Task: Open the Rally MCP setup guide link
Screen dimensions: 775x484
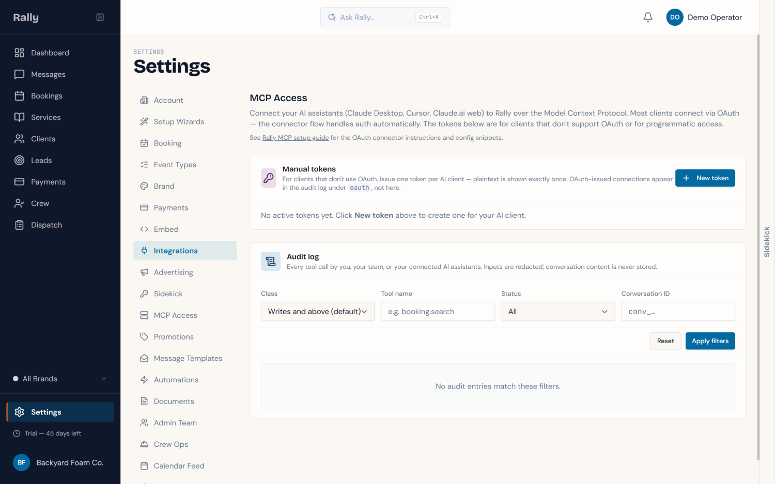Action: coord(296,138)
